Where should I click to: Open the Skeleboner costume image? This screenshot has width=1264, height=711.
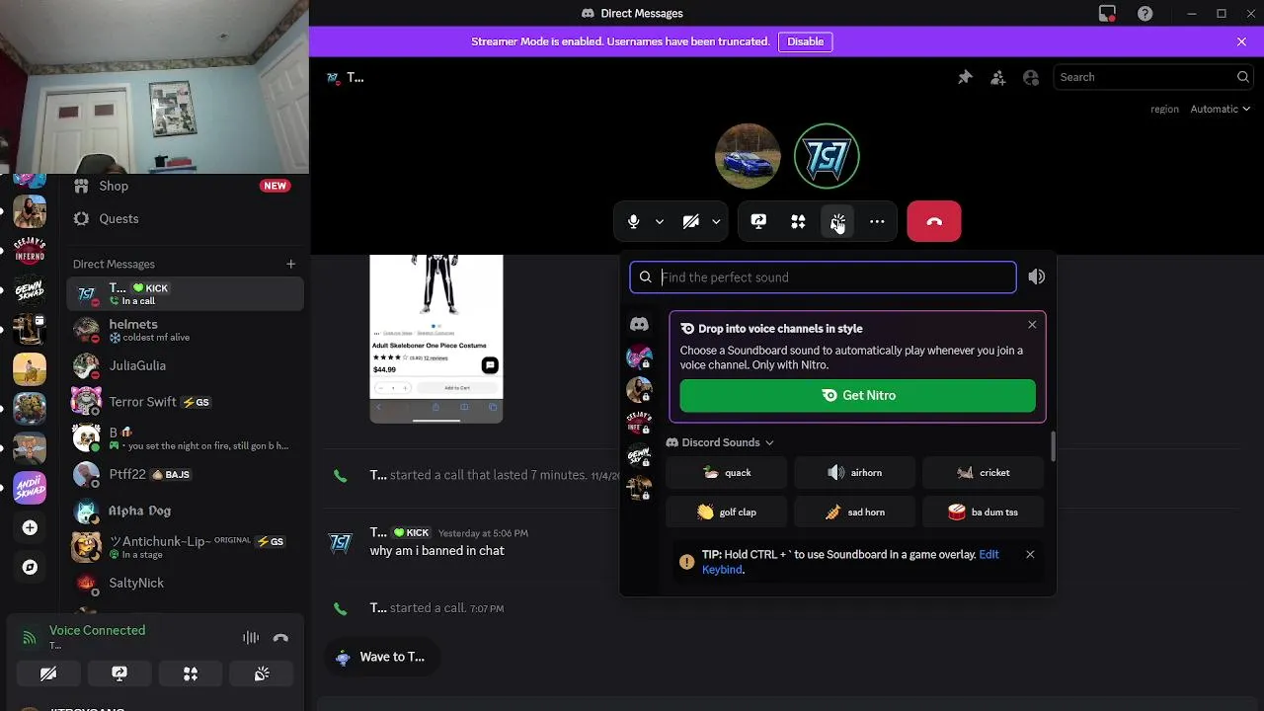click(436, 338)
